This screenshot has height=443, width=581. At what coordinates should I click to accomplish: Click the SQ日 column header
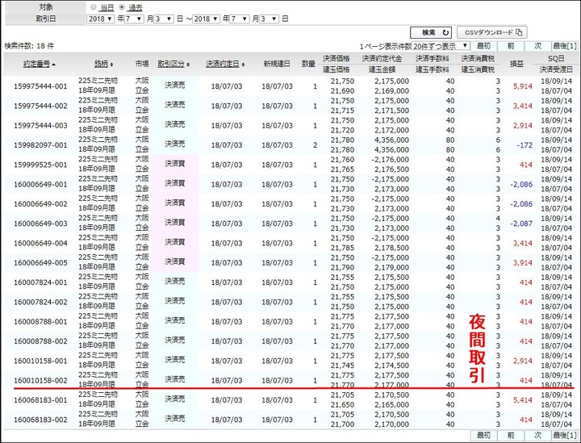556,59
